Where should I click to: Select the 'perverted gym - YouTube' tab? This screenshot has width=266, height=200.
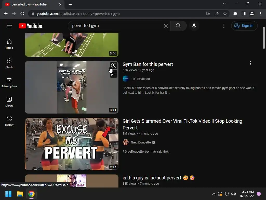(33, 5)
